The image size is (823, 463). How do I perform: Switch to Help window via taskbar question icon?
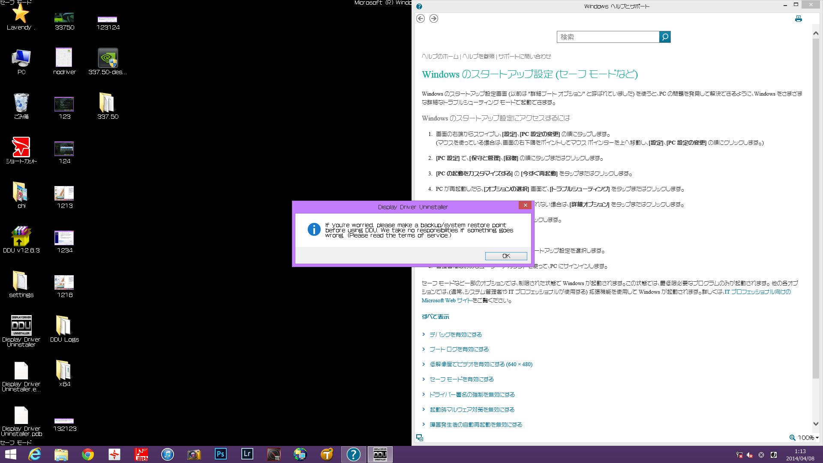click(354, 454)
